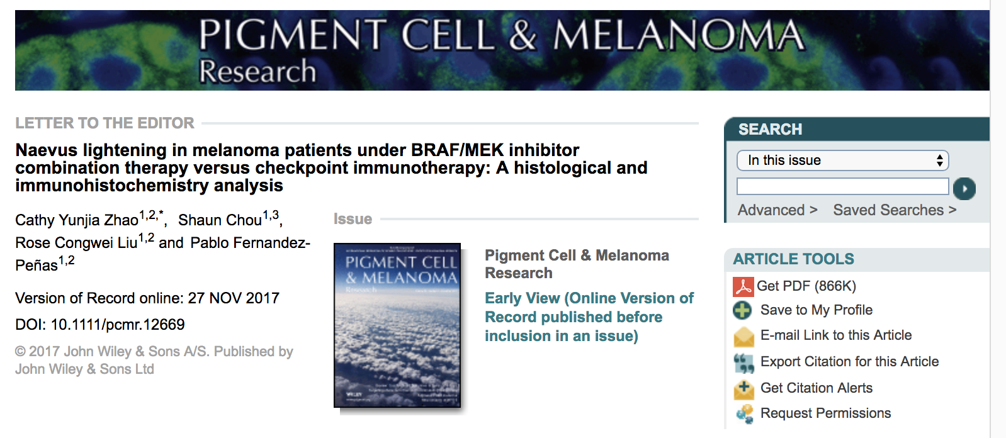This screenshot has width=1006, height=438.
Task: Select E-mail Link to this Article
Action: point(836,335)
